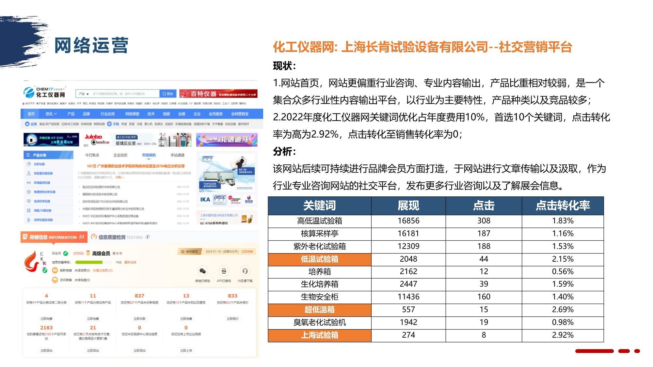Click the 会员服务 gold badge
The image size is (653, 367).
tap(190, 252)
